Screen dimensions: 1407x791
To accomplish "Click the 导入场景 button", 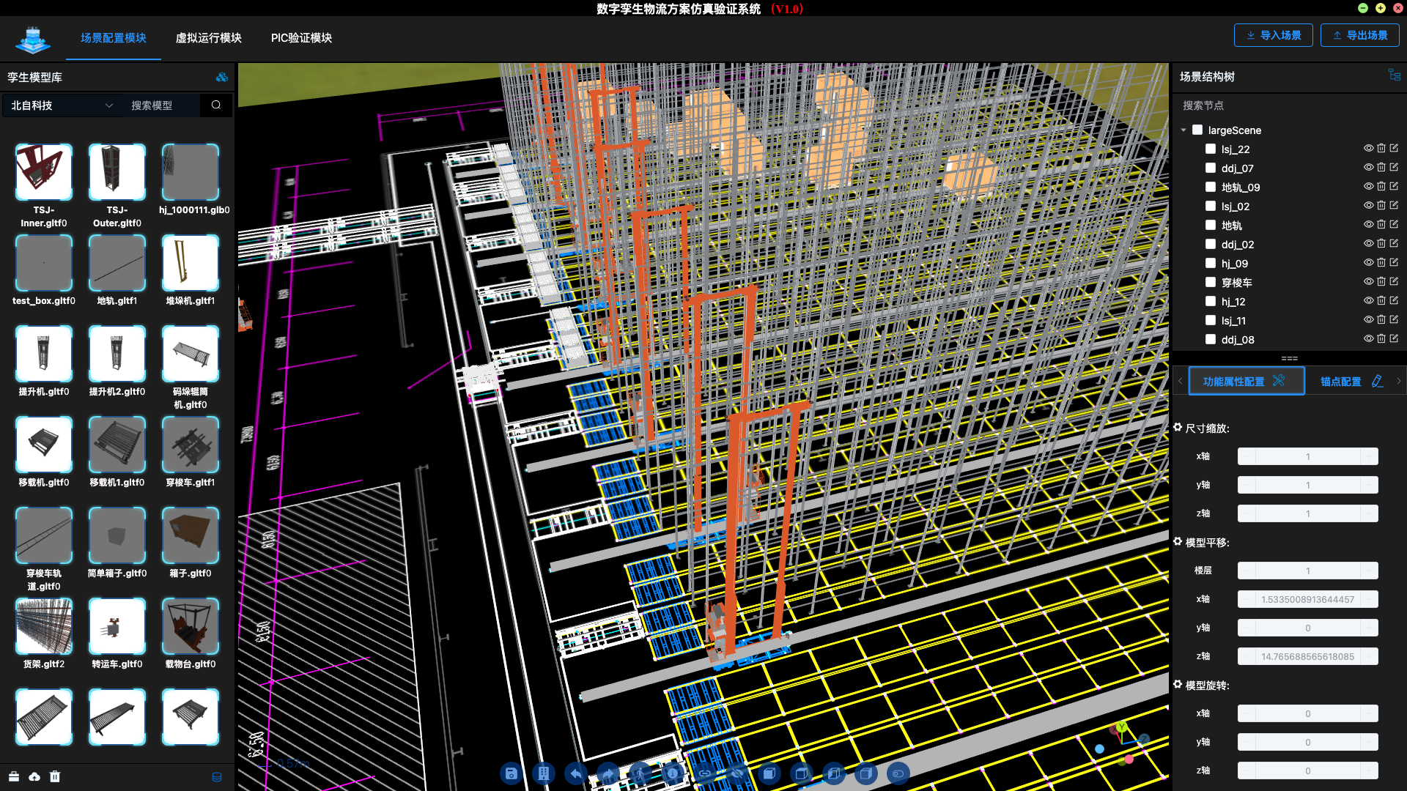I will click(x=1273, y=35).
